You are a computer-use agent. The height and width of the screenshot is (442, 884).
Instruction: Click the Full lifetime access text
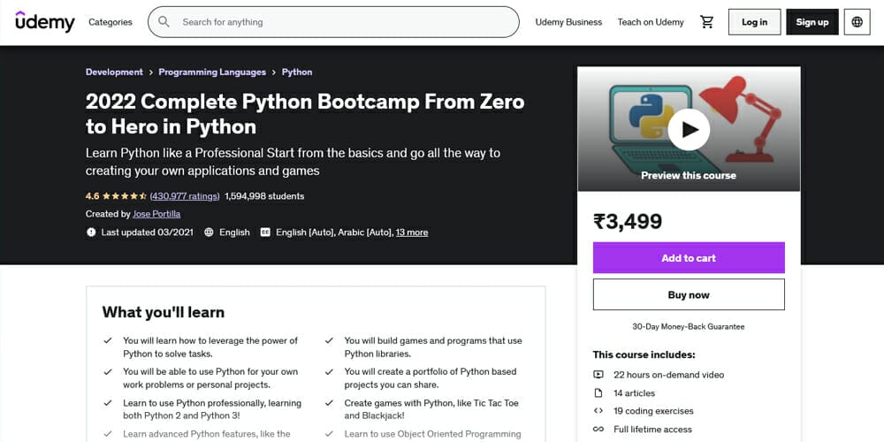[653, 430]
